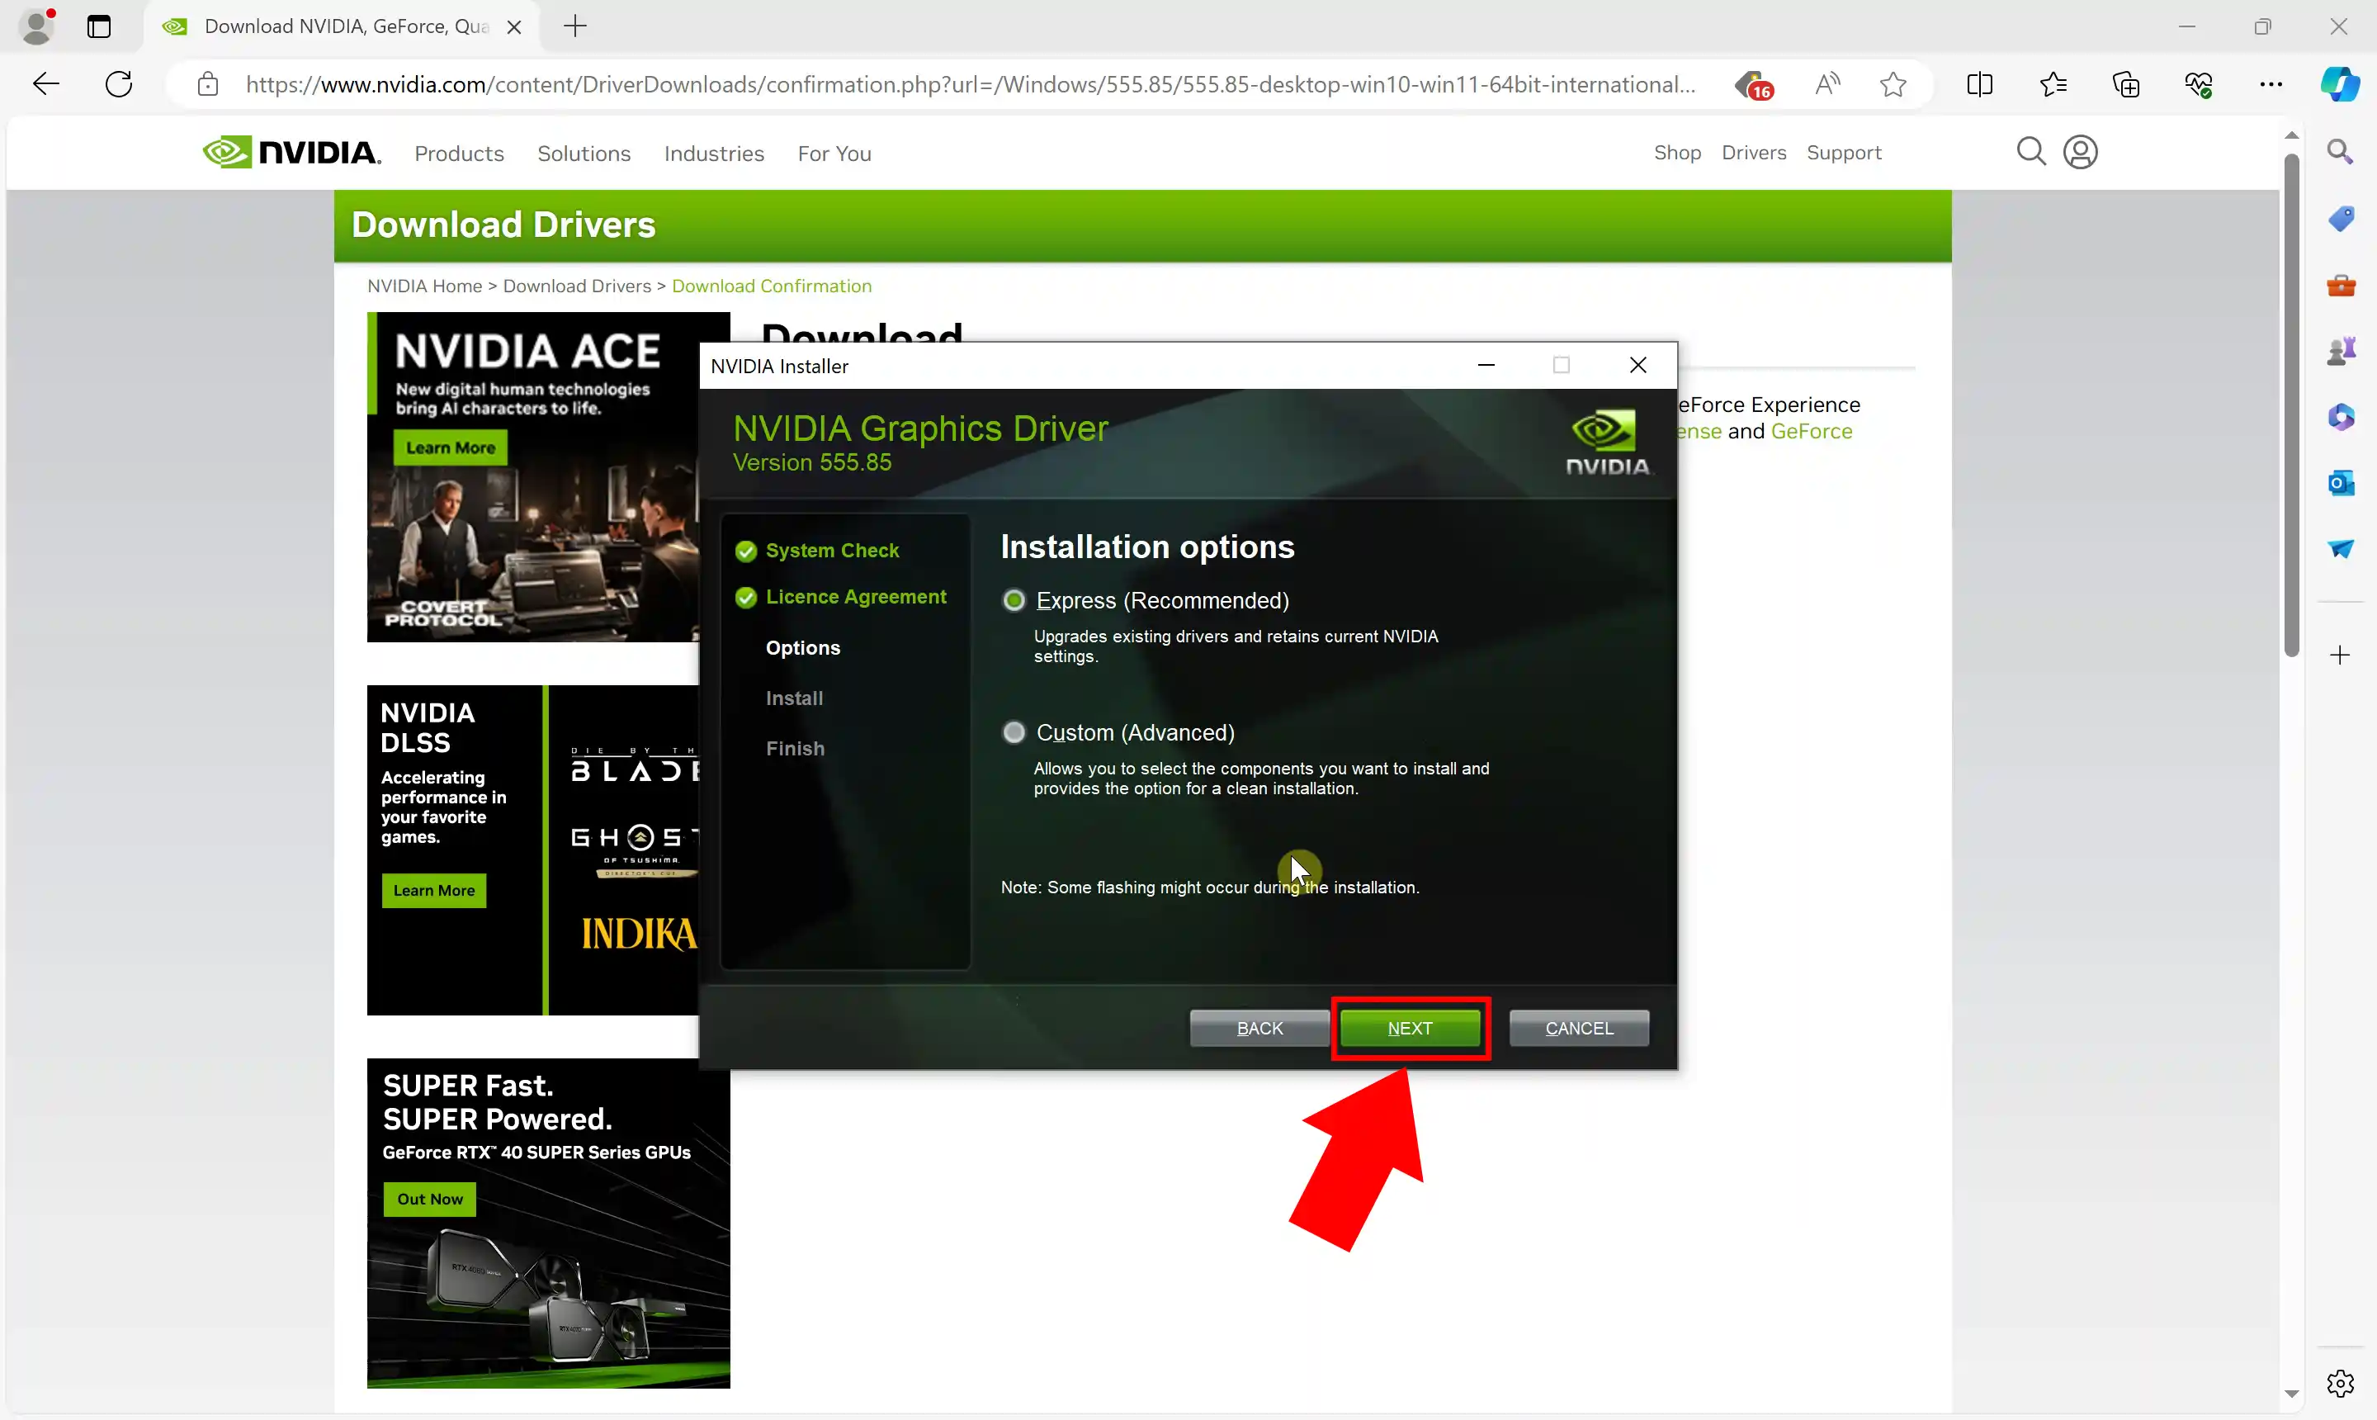Click Download Confirmation breadcrumb
This screenshot has height=1420, width=2377.
point(771,285)
